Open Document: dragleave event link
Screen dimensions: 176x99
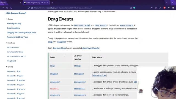[16, 89]
